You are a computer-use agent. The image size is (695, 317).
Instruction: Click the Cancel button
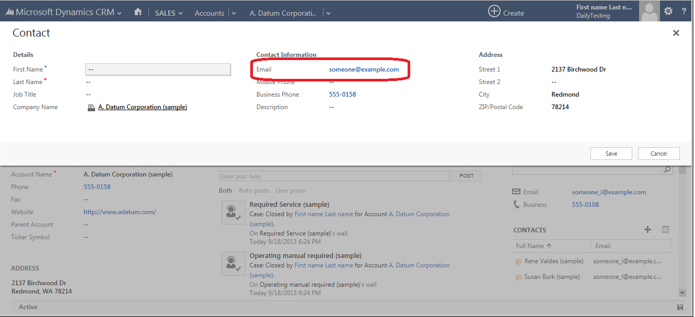[658, 154]
